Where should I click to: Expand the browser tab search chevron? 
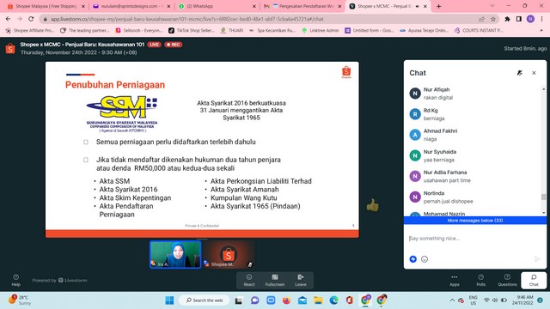click(x=492, y=6)
